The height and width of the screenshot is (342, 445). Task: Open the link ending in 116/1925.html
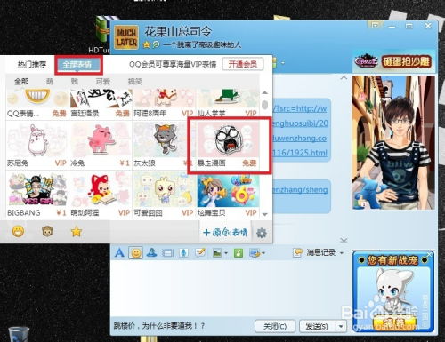click(300, 153)
